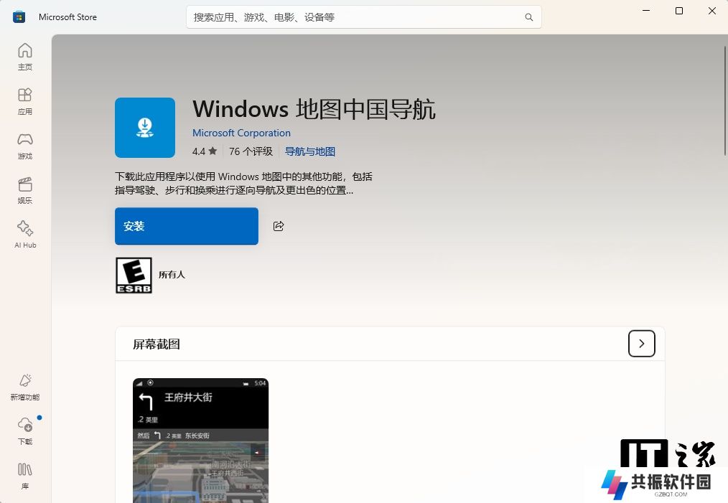Open AI Hub from the sidebar
The width and height of the screenshot is (728, 503).
point(25,235)
